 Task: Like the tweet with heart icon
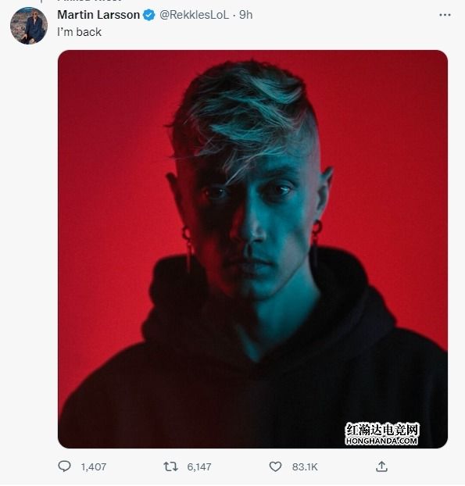coord(275,466)
